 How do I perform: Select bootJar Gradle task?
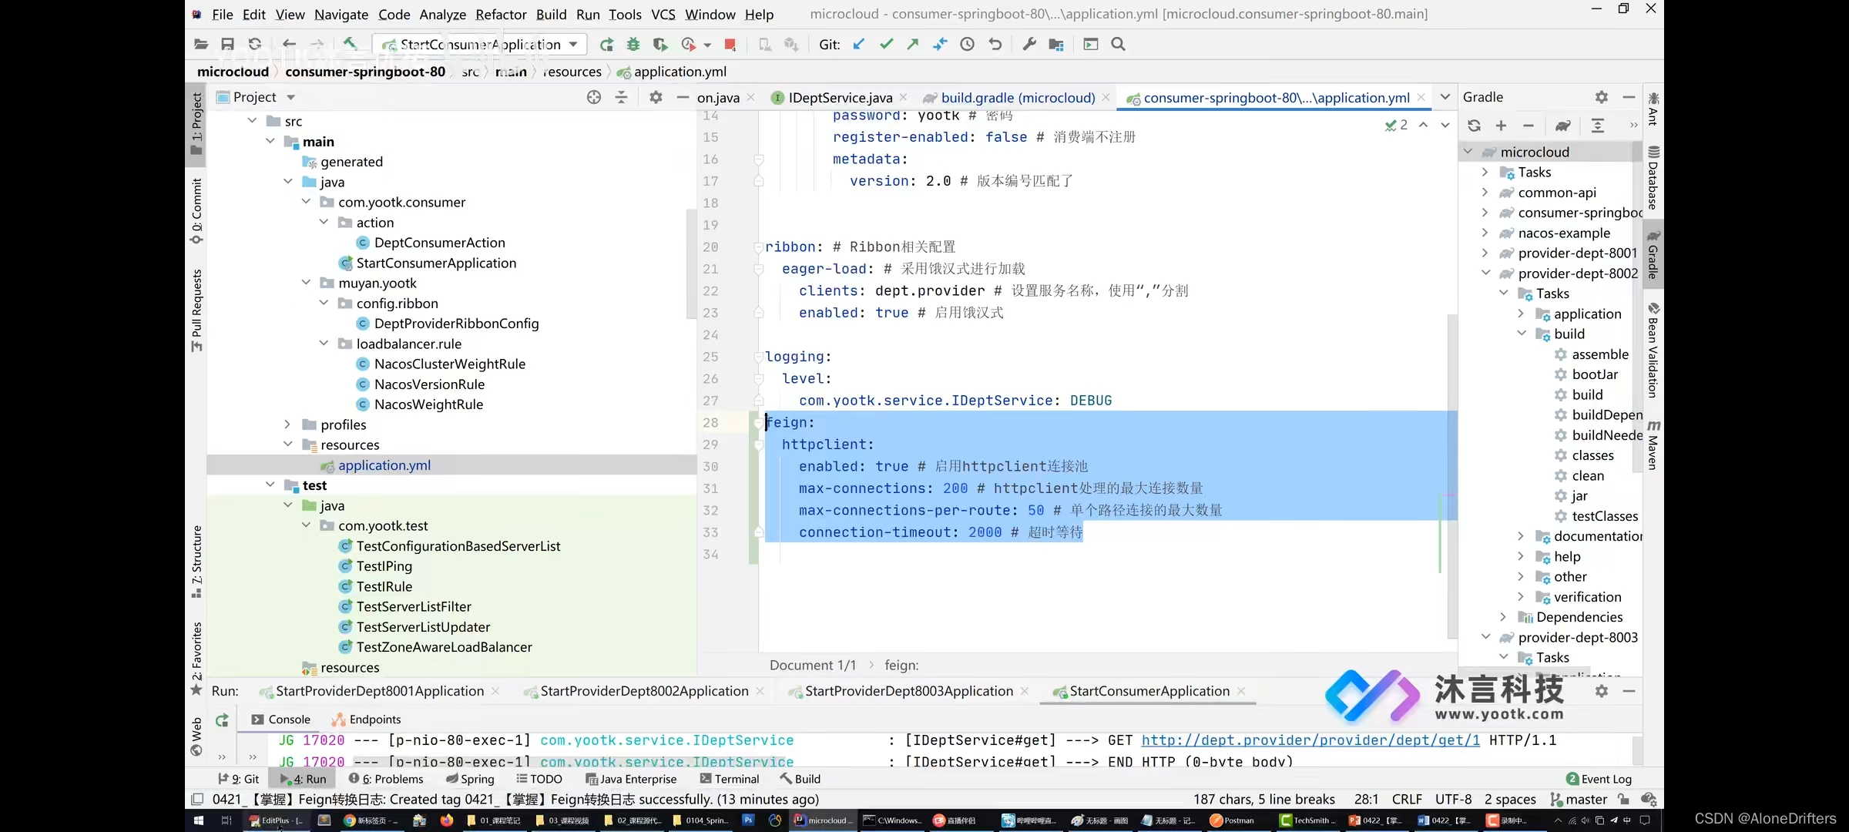[x=1594, y=374]
